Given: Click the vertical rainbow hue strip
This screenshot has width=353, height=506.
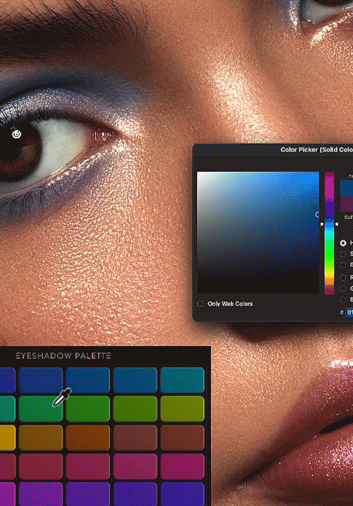Looking at the screenshot, I should tap(329, 233).
